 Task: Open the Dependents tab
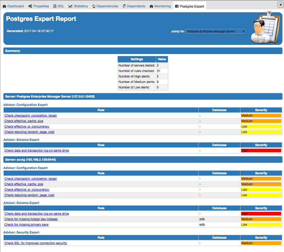134,6
